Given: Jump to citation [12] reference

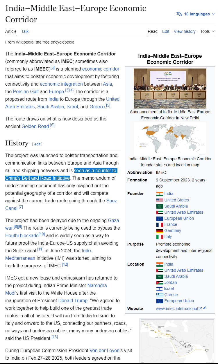Looking at the screenshot, I should (65, 264).
